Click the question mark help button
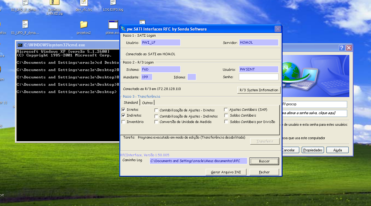The image size is (371, 206). [342, 48]
